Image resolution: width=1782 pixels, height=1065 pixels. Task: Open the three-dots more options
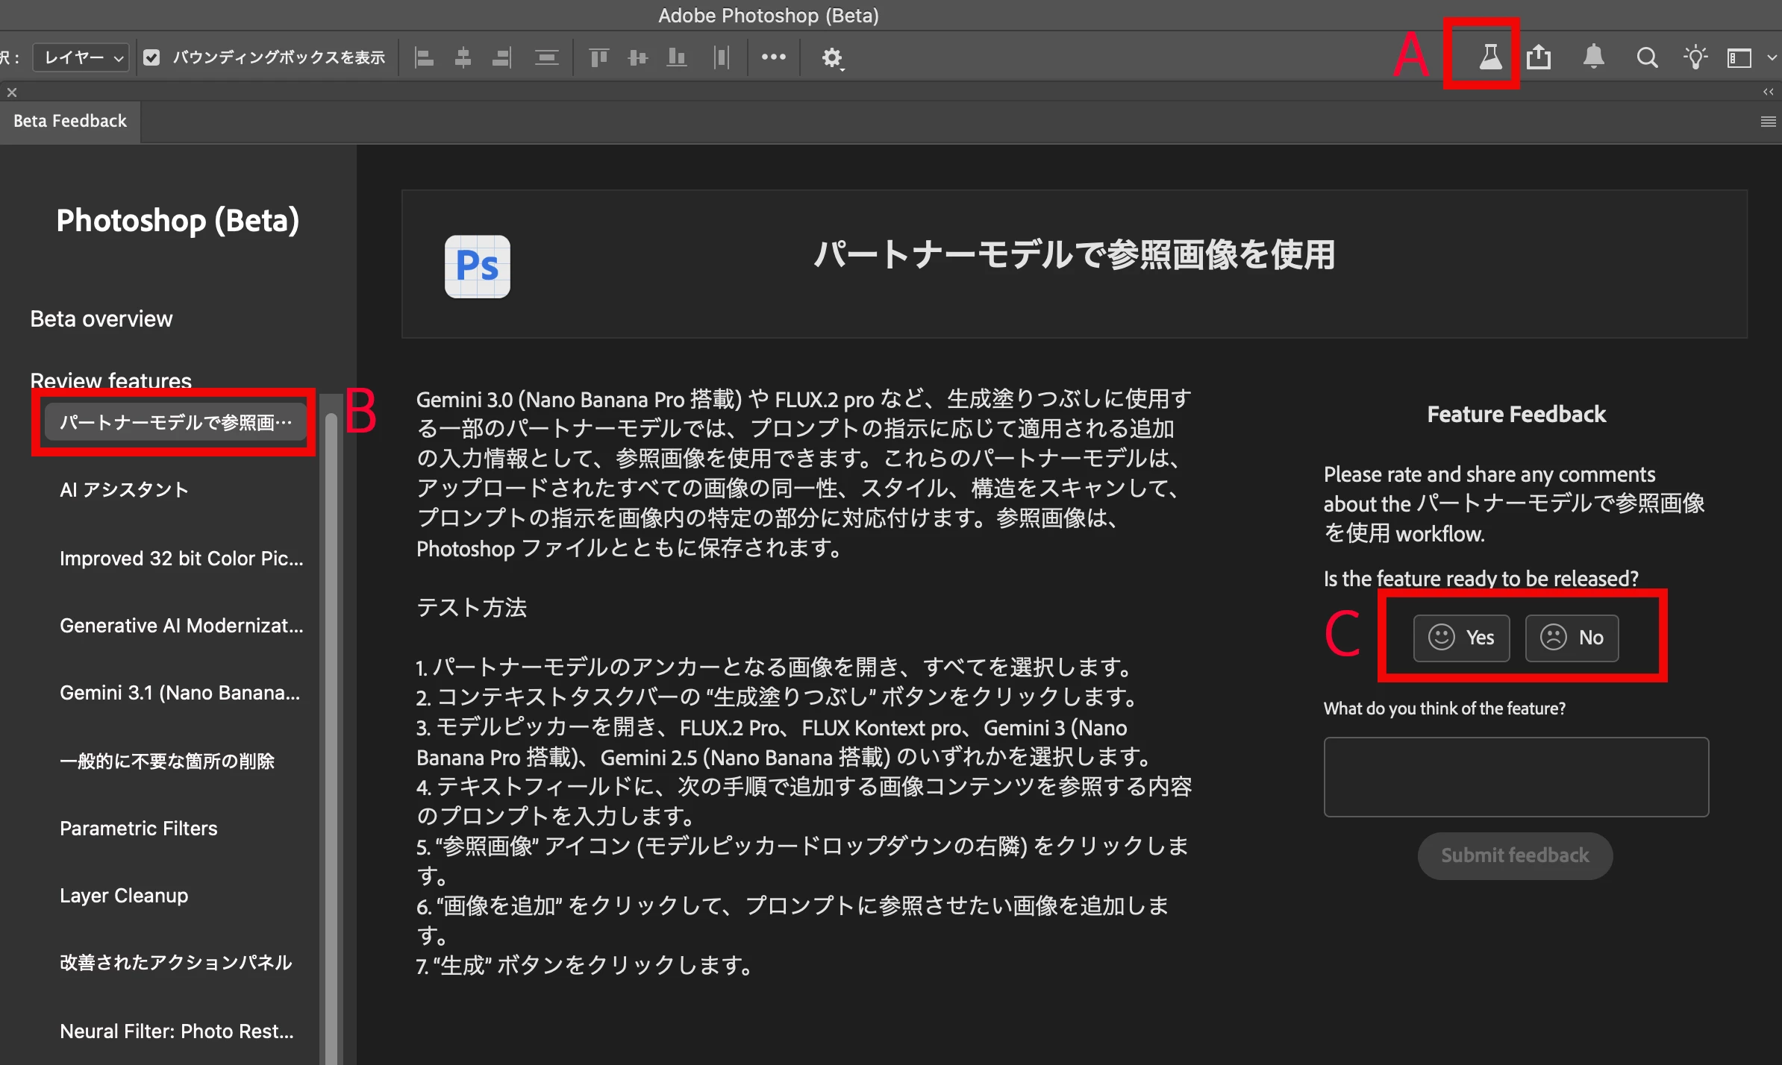pos(773,57)
